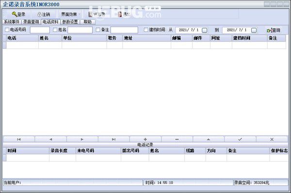
Task: Enable the 电话号码 filter checkbox
Action: click(x=7, y=30)
